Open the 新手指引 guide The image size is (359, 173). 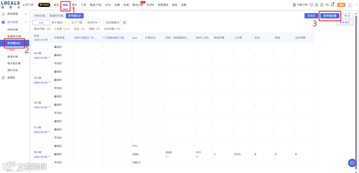(345, 23)
